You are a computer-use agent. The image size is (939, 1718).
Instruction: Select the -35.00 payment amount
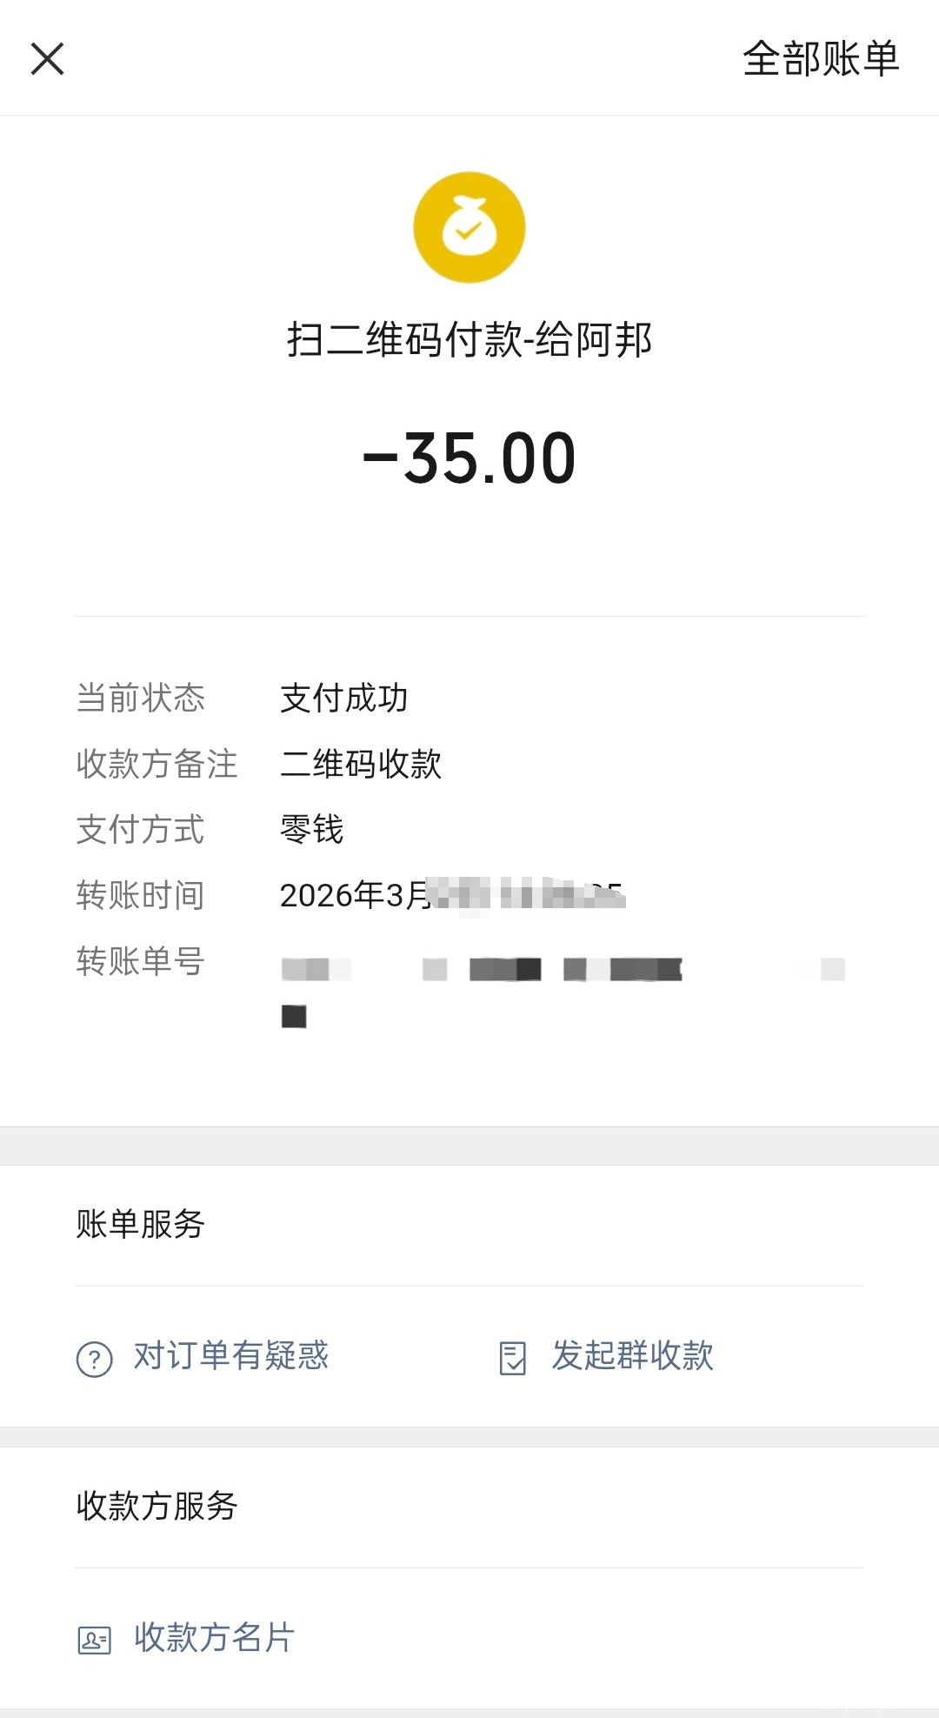click(469, 458)
